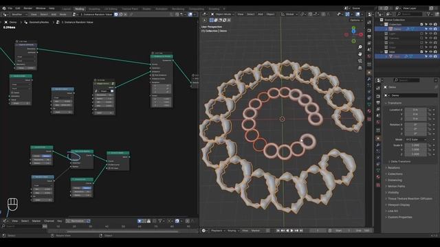Open the Material properties tab icon

(x=378, y=177)
